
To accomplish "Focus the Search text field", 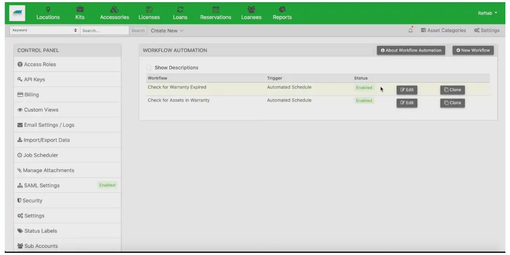I will tap(105, 31).
